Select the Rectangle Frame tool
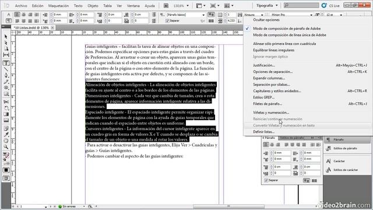 [6, 87]
